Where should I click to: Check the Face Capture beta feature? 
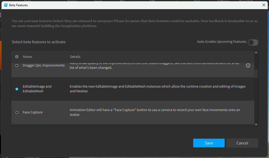pos(17,112)
